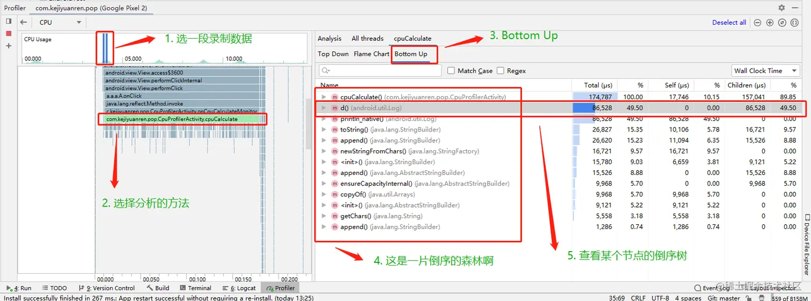Click the UTF-8 encoding indicator
Image resolution: width=811 pixels, height=301 pixels.
point(660,297)
